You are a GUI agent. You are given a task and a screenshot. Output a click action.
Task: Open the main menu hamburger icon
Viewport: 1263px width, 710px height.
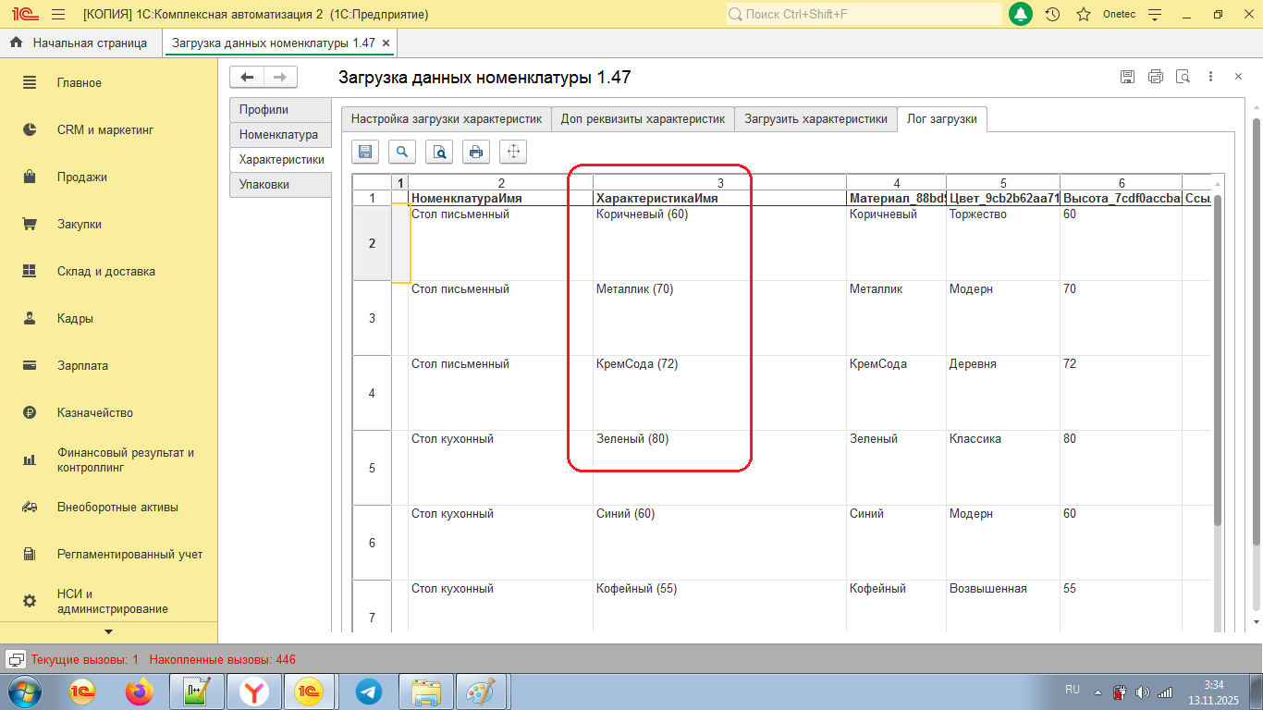(x=58, y=15)
